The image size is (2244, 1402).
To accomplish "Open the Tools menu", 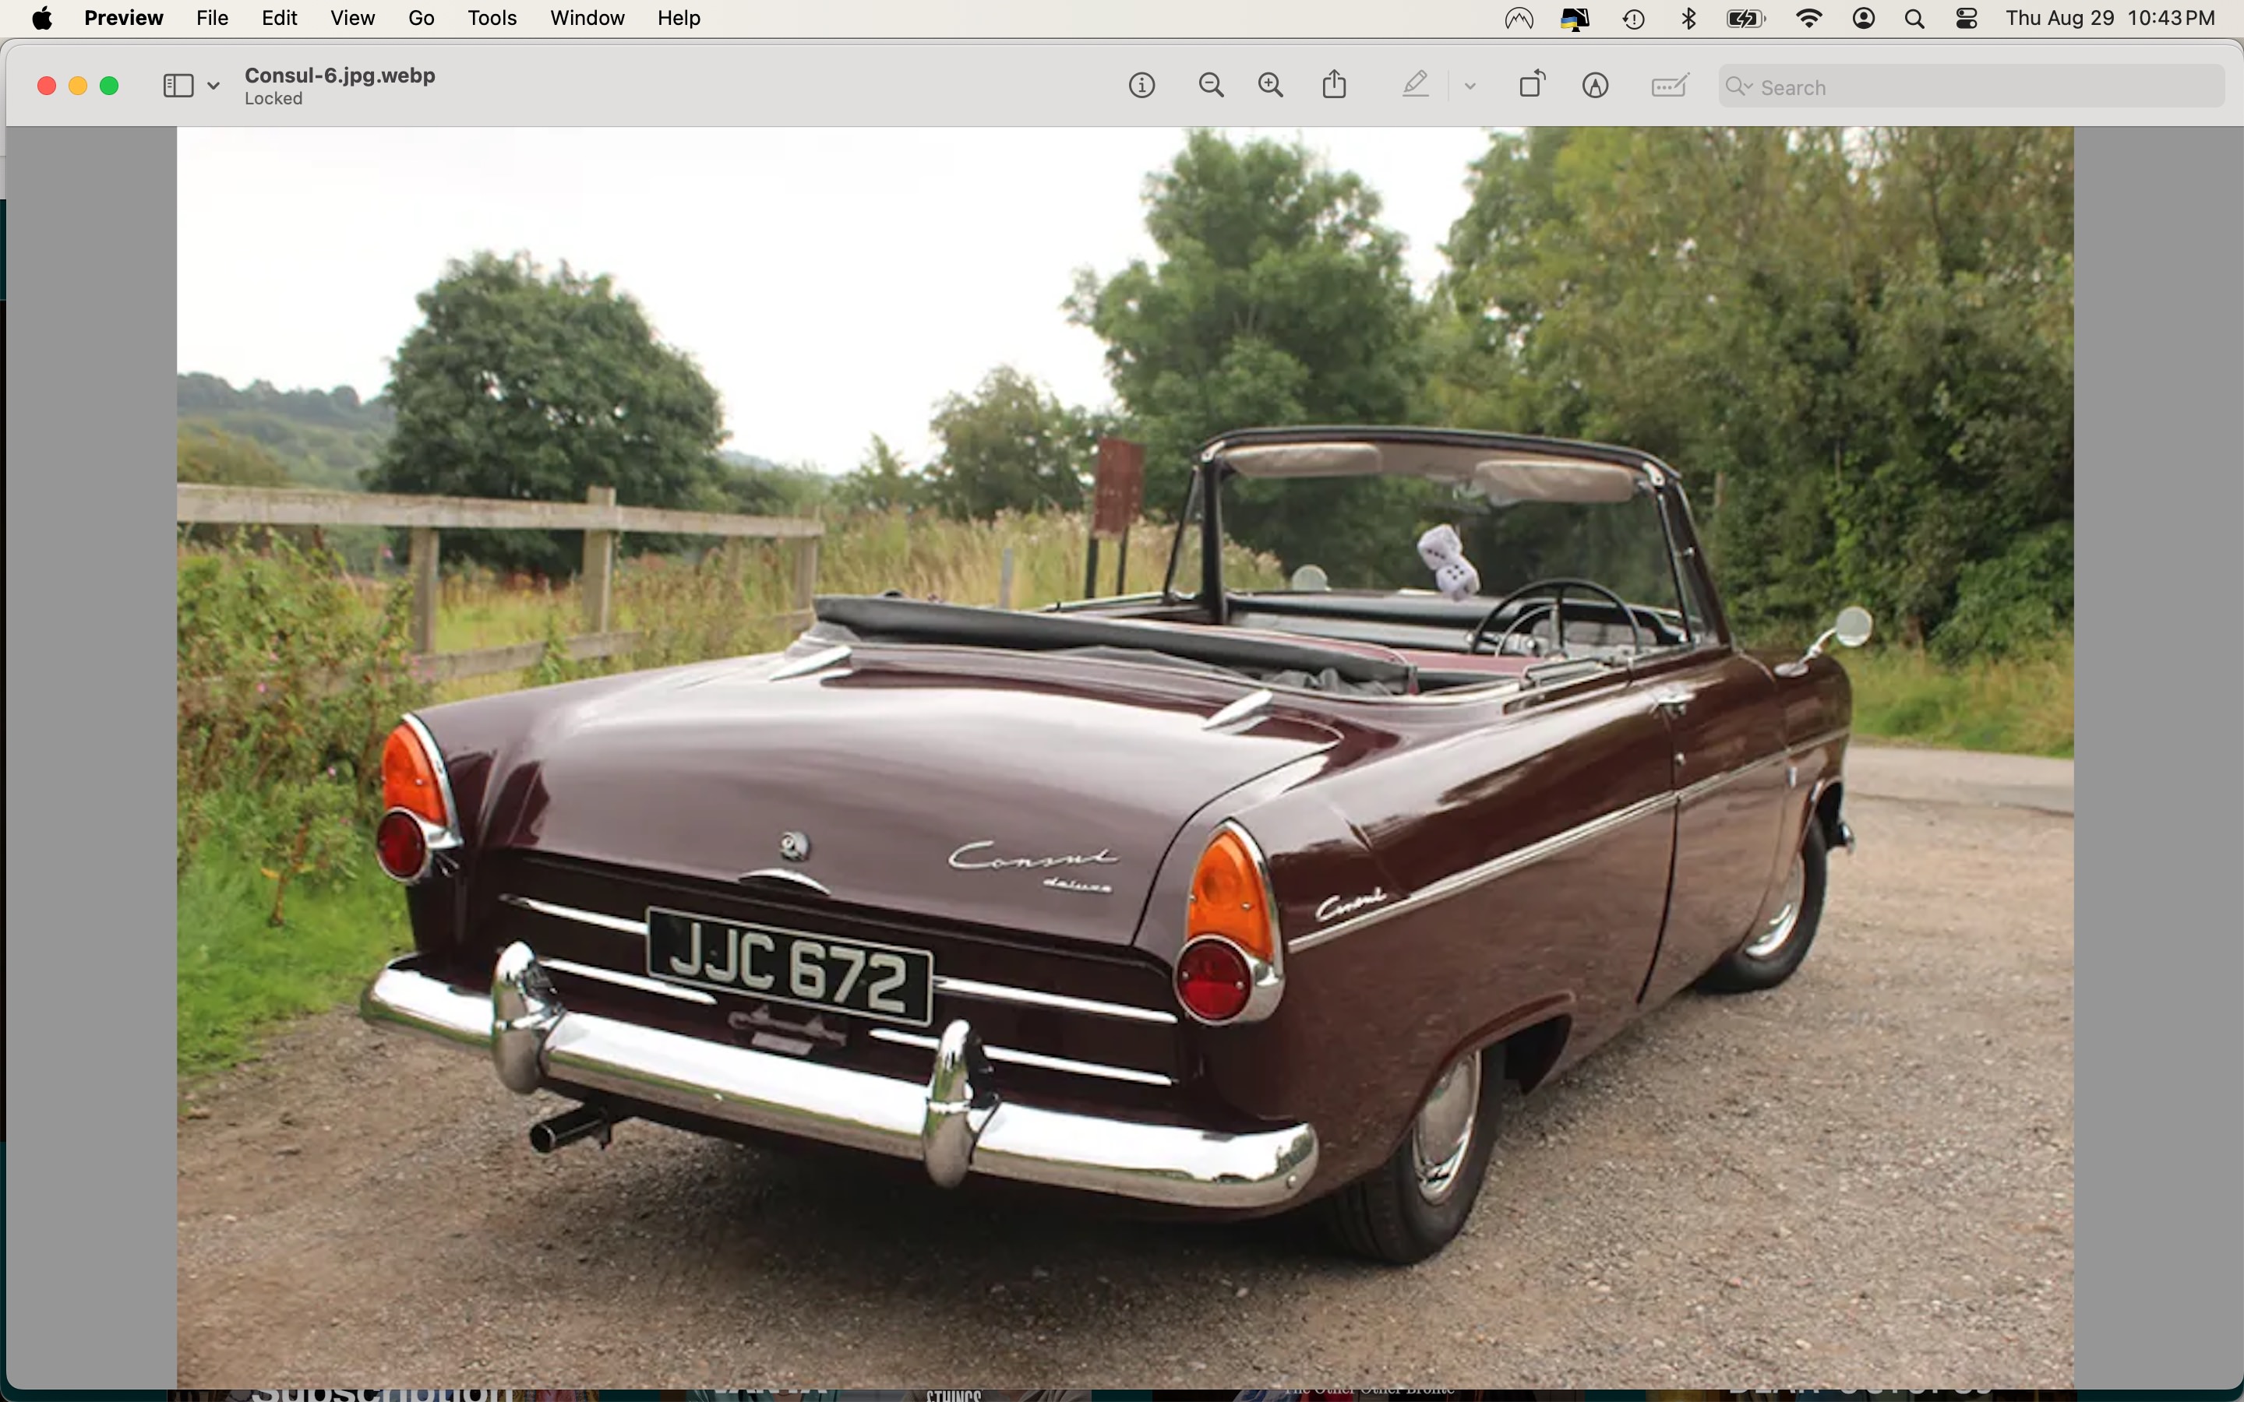I will [x=492, y=19].
